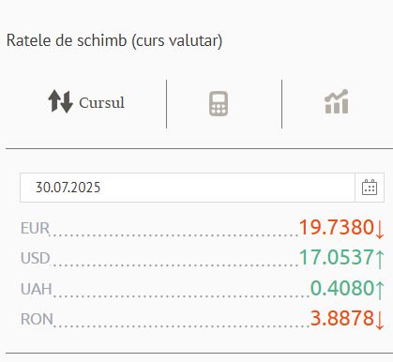393x362 pixels.
Task: Click the dotted line in the EUR row
Action: 174,234
